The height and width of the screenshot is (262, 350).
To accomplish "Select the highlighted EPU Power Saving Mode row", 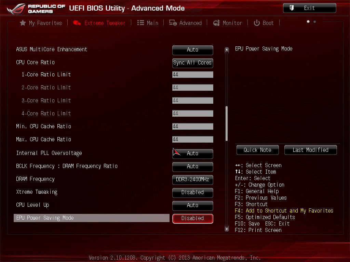I will click(92, 218).
